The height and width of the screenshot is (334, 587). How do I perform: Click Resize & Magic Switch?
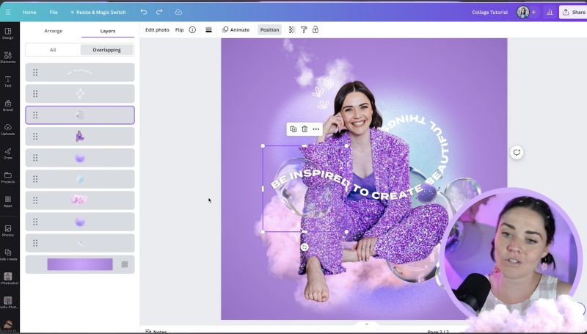pyautogui.click(x=98, y=12)
